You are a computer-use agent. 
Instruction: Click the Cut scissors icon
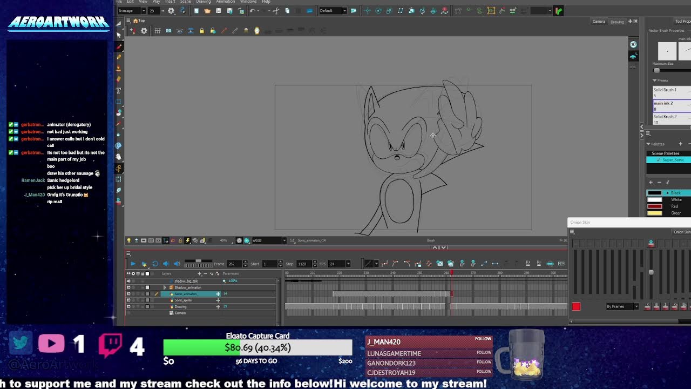(276, 11)
